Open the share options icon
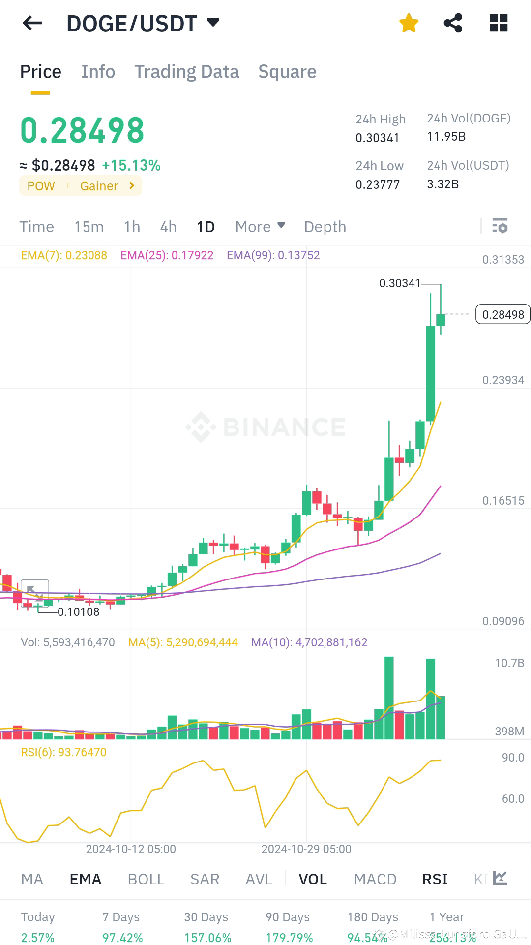The width and height of the screenshot is (531, 945). point(453,23)
